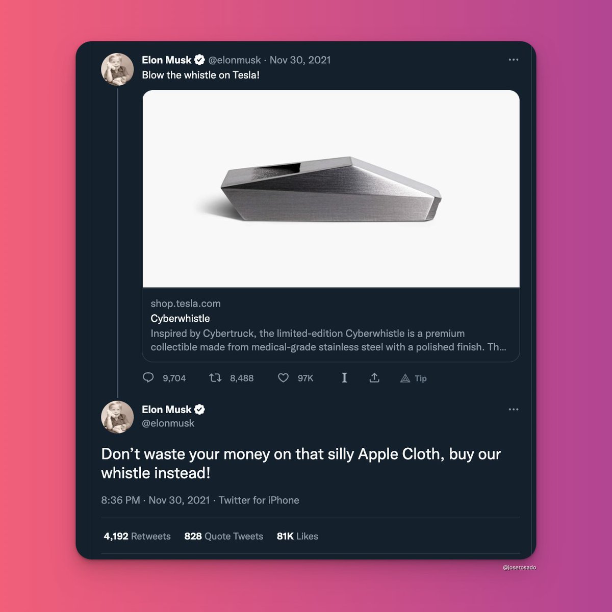
Task: Open the reply tweet's three-dot menu
Action: tap(514, 410)
